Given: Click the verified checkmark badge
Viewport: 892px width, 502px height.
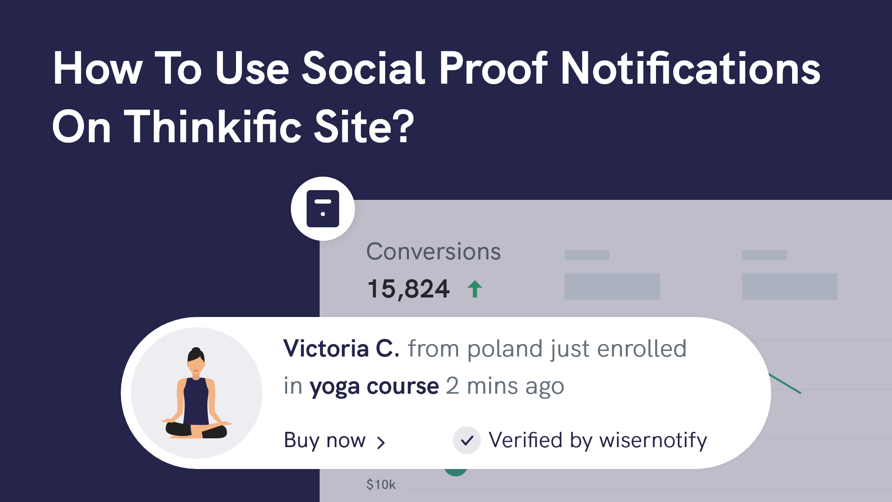Looking at the screenshot, I should [x=467, y=440].
